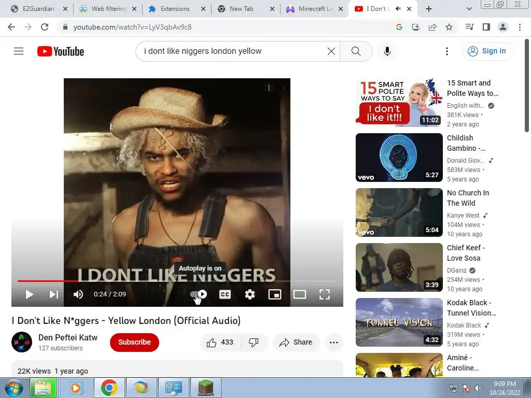Image resolution: width=531 pixels, height=398 pixels.
Task: Open Windows Explorer from taskbar
Action: pos(43,388)
